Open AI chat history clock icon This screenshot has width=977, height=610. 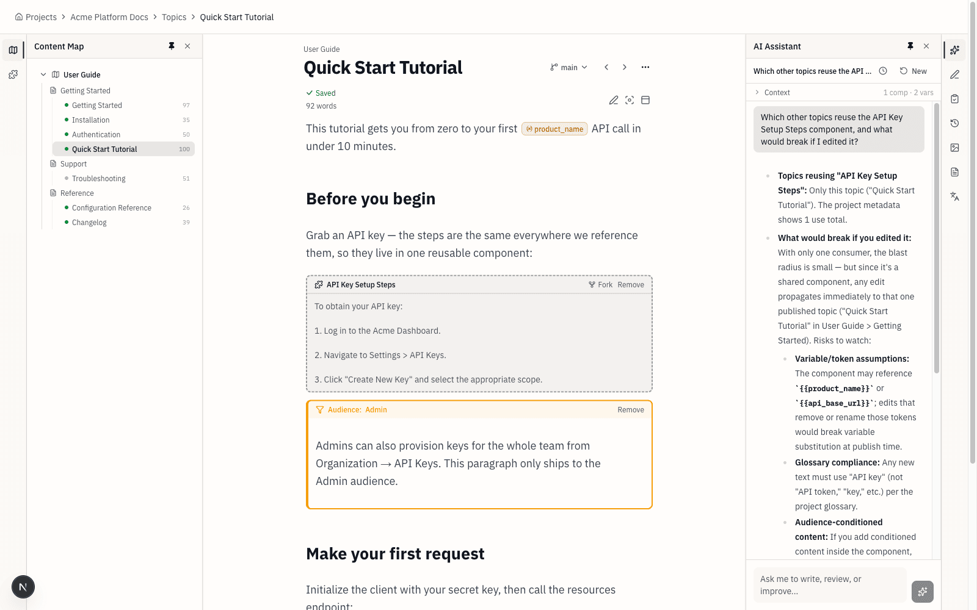pyautogui.click(x=883, y=71)
